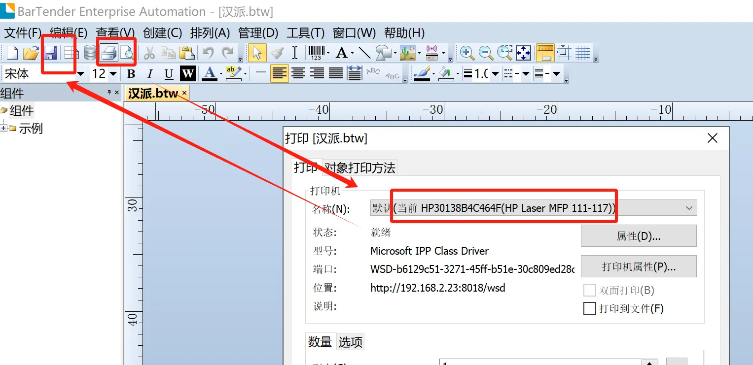
Task: Expand the font size dropdown
Action: point(113,74)
